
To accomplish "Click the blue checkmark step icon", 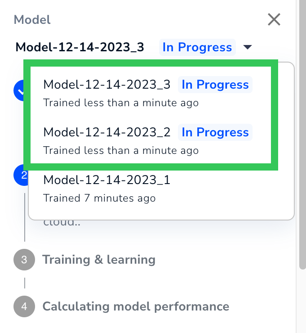I will click(x=21, y=91).
